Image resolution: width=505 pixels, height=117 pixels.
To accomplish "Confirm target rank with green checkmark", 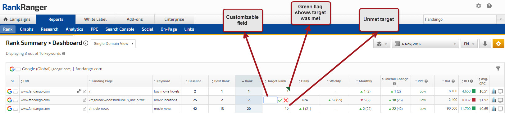I will click(x=280, y=100).
